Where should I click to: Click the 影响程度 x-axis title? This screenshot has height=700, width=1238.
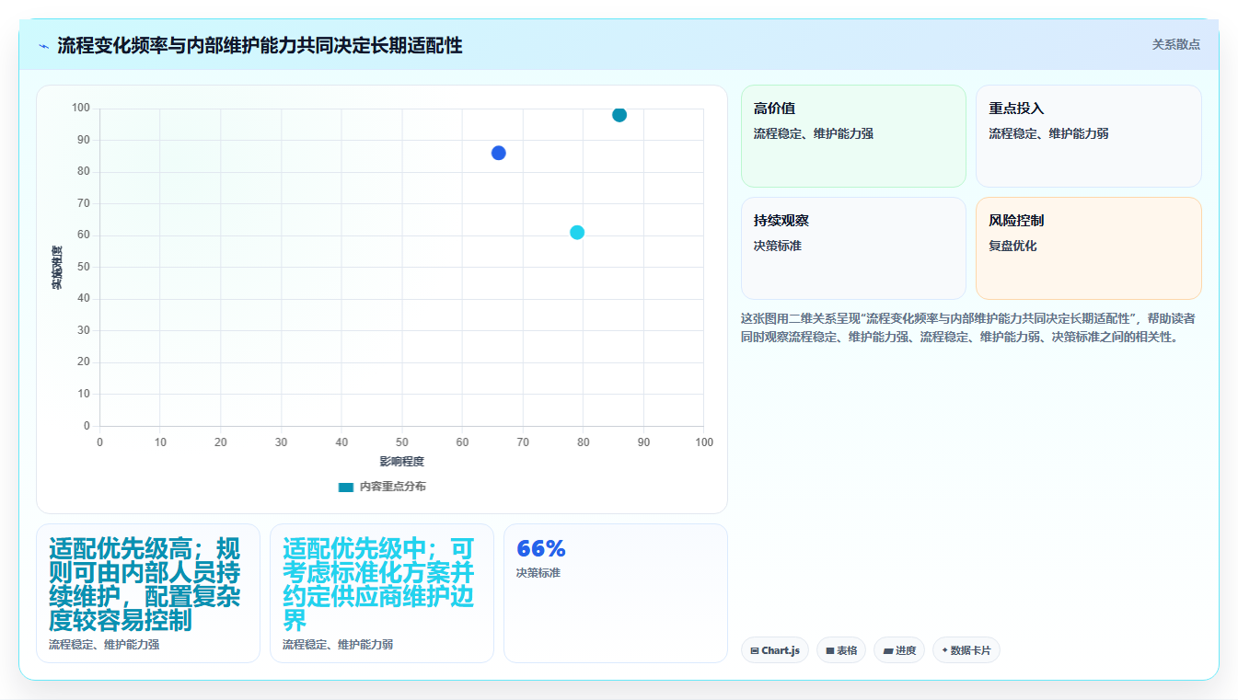(402, 461)
